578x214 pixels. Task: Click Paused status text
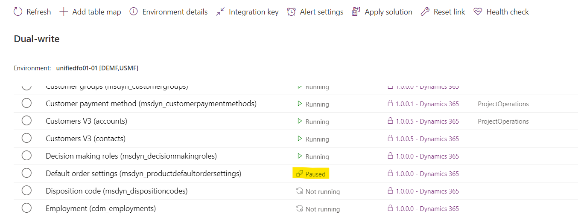315,174
